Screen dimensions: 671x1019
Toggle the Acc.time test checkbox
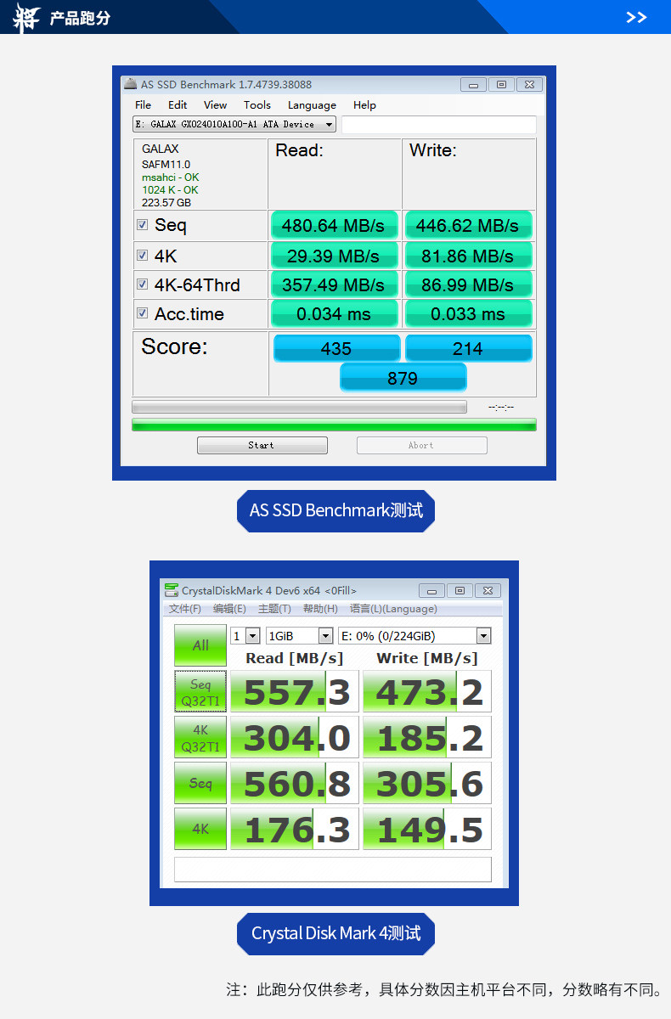click(x=142, y=313)
